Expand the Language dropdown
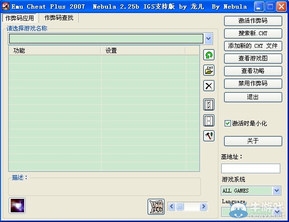The height and width of the screenshot is (222, 289). (x=277, y=211)
